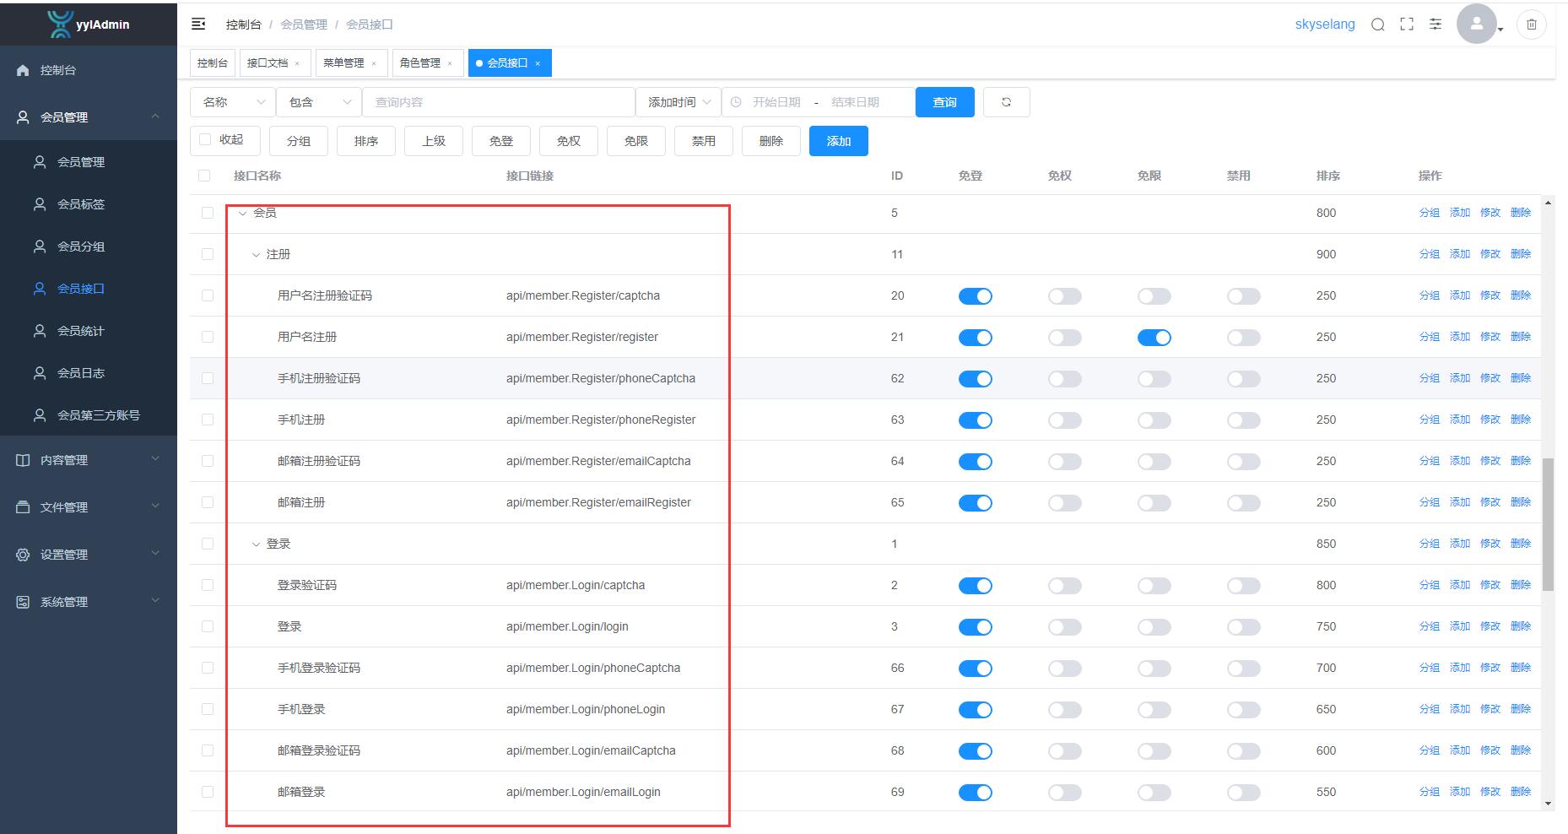This screenshot has height=834, width=1568.
Task: Close the 会员接口 tab with its x icon
Action: point(538,63)
